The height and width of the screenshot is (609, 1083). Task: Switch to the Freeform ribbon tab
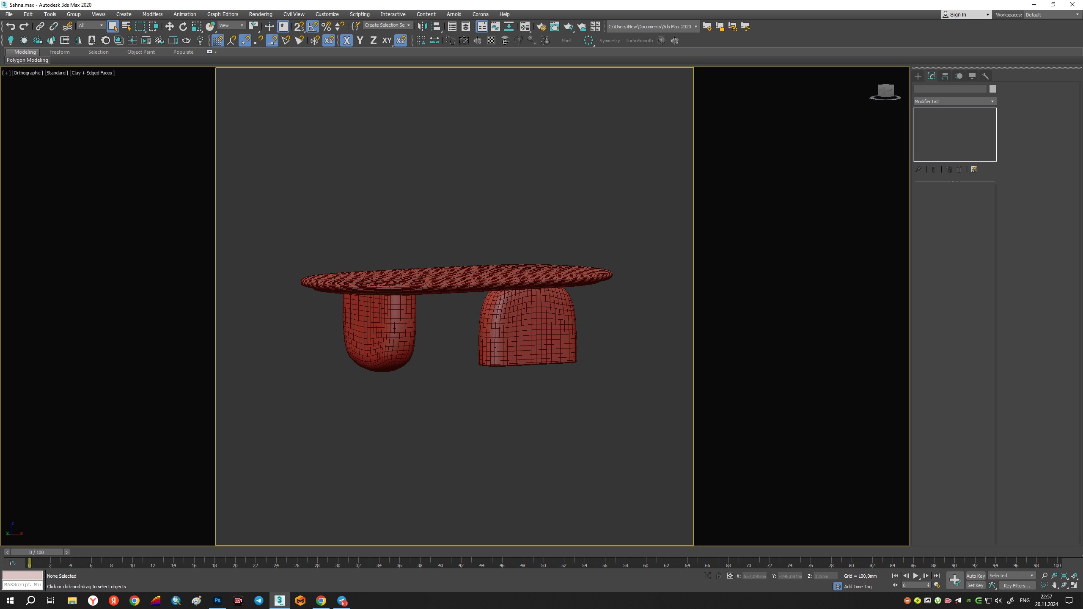point(59,52)
